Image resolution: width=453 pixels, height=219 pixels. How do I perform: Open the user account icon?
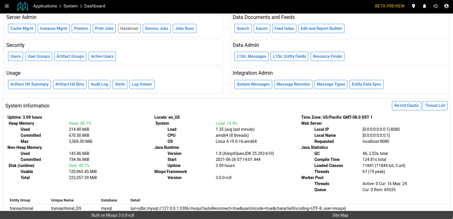(x=446, y=6)
